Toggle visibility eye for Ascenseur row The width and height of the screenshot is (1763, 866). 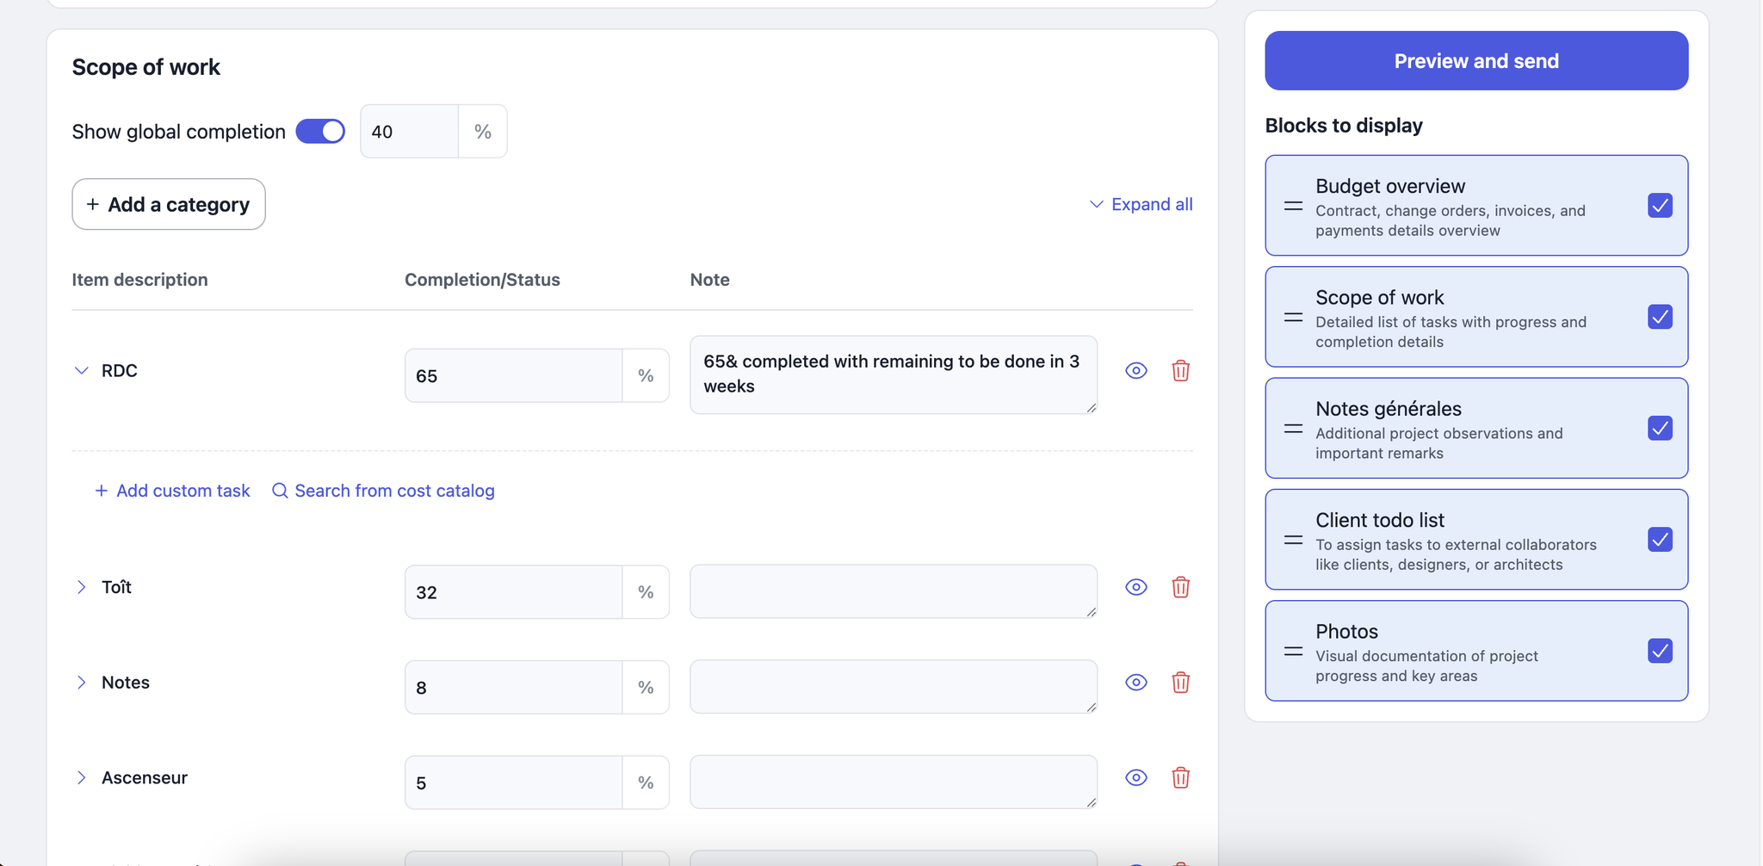coord(1136,777)
